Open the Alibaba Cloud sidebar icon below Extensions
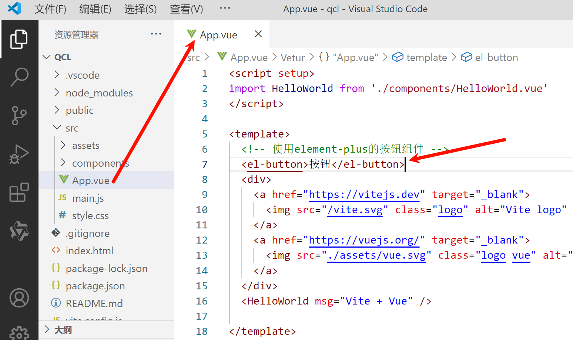This screenshot has height=340, width=573. point(19,231)
